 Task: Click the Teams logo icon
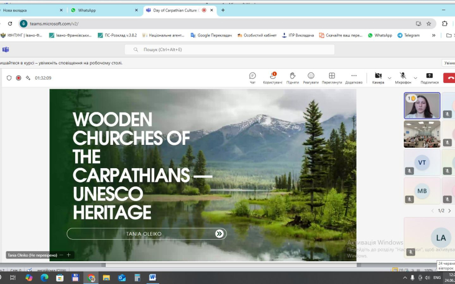click(x=6, y=49)
